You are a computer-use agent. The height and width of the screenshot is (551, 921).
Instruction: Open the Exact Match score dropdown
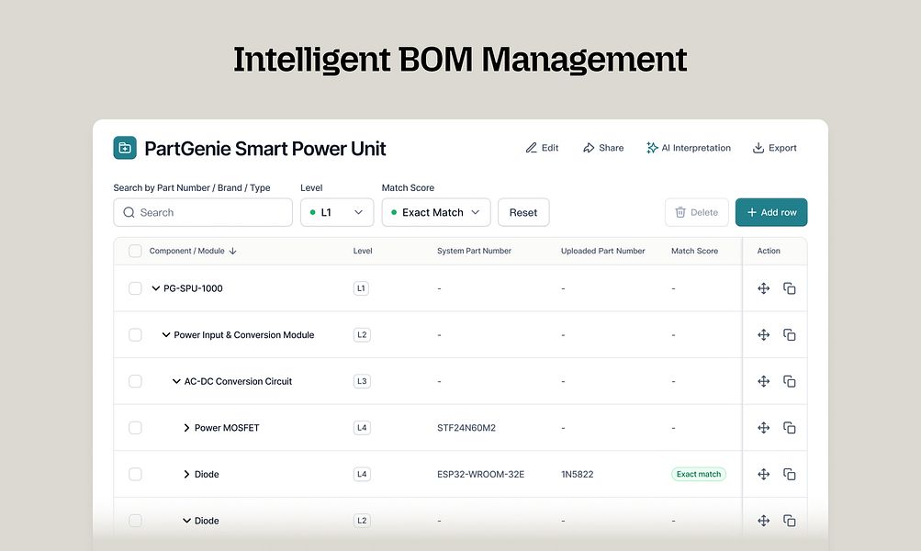(436, 212)
